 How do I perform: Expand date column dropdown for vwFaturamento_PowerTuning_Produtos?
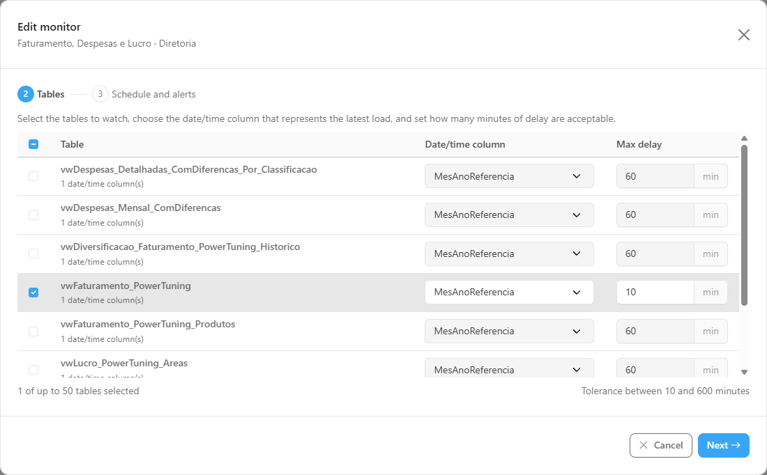[509, 331]
